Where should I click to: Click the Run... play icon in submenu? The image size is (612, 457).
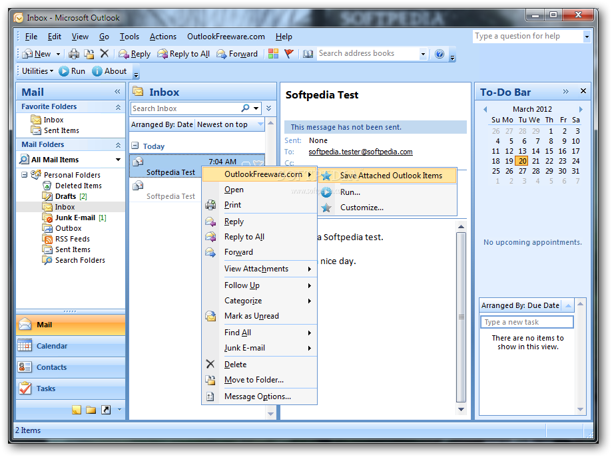(x=326, y=192)
